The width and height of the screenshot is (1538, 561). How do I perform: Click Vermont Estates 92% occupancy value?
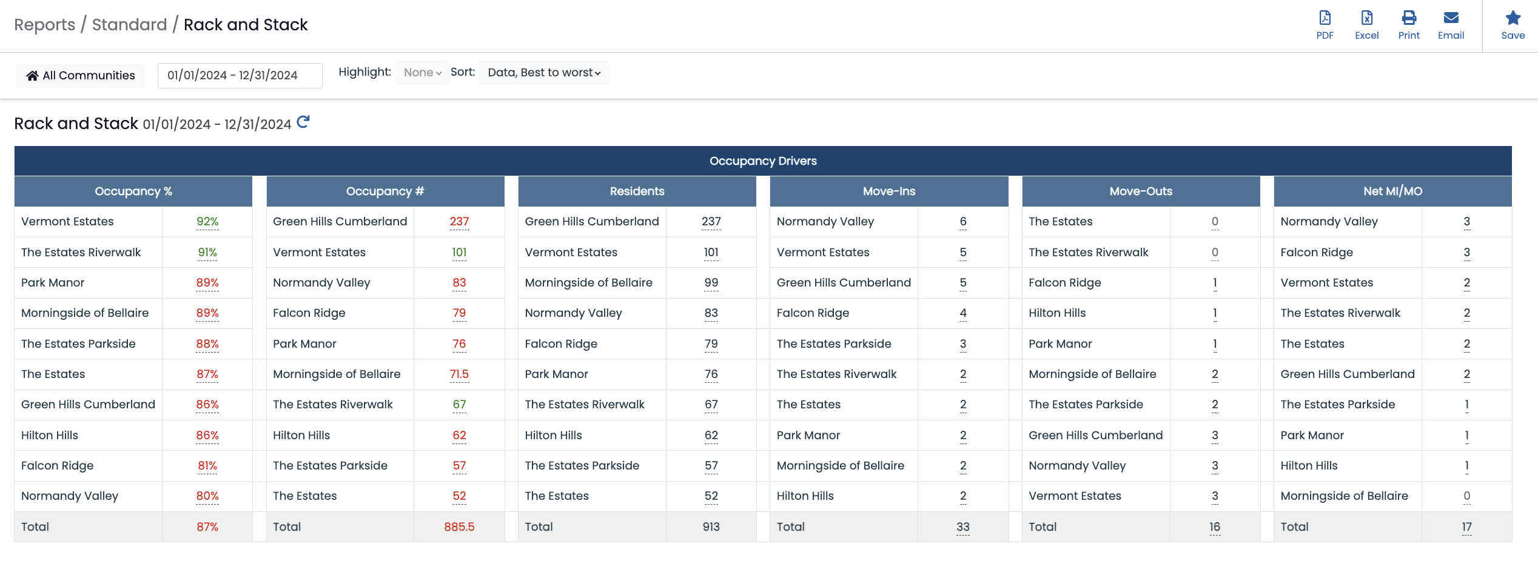[207, 222]
